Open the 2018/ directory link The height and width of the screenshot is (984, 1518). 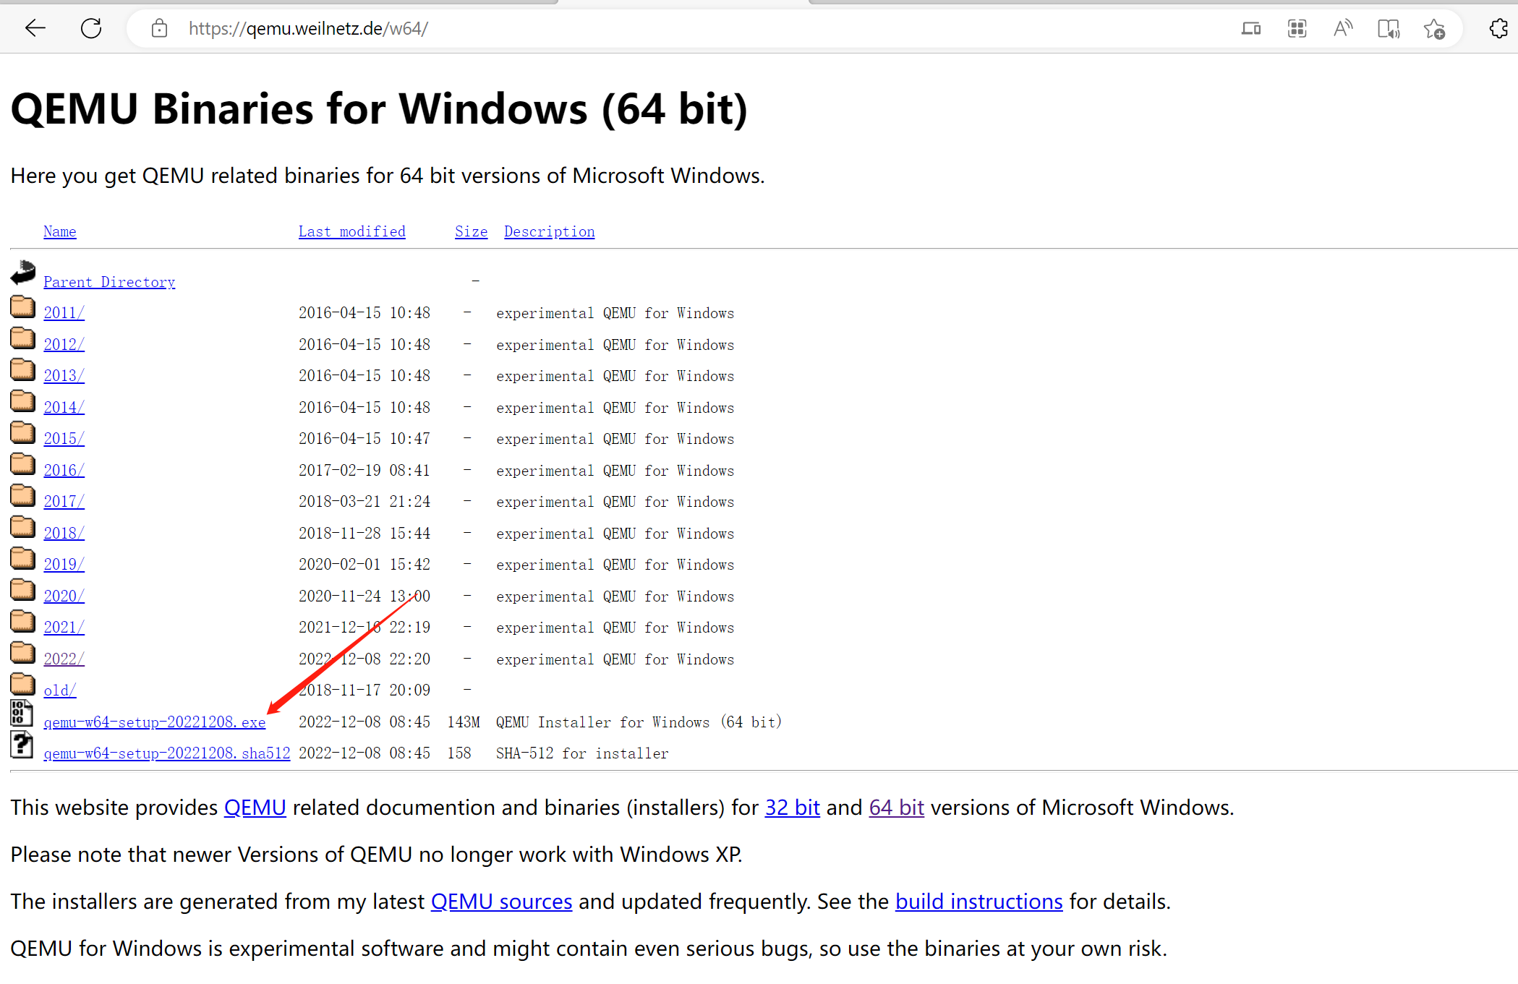64,533
